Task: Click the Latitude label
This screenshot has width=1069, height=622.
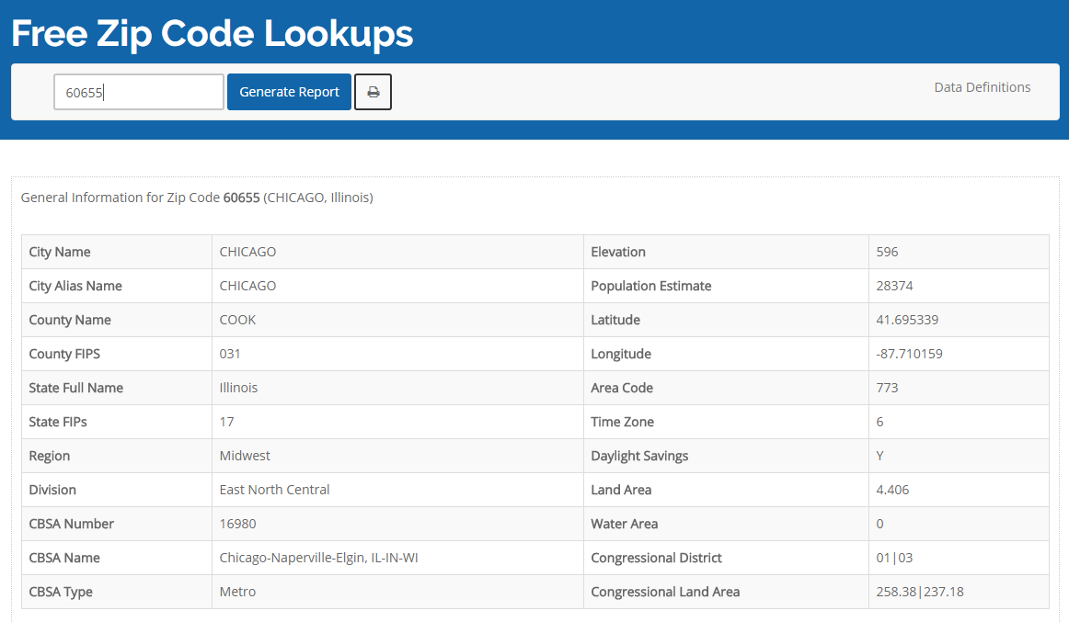Action: [615, 320]
